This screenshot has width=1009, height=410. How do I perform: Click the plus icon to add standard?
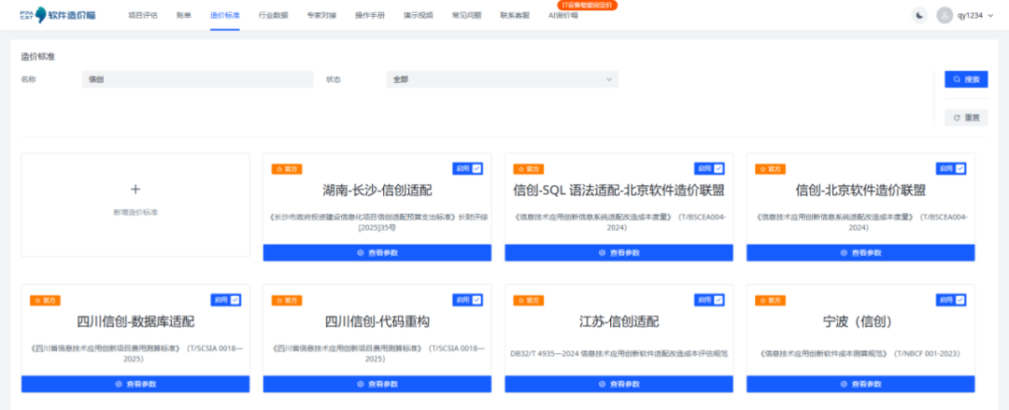click(x=135, y=190)
